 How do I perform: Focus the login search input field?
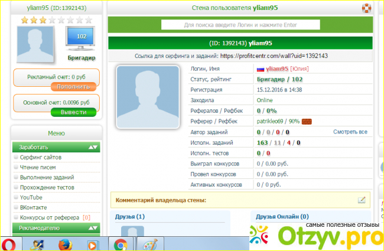tap(241, 25)
